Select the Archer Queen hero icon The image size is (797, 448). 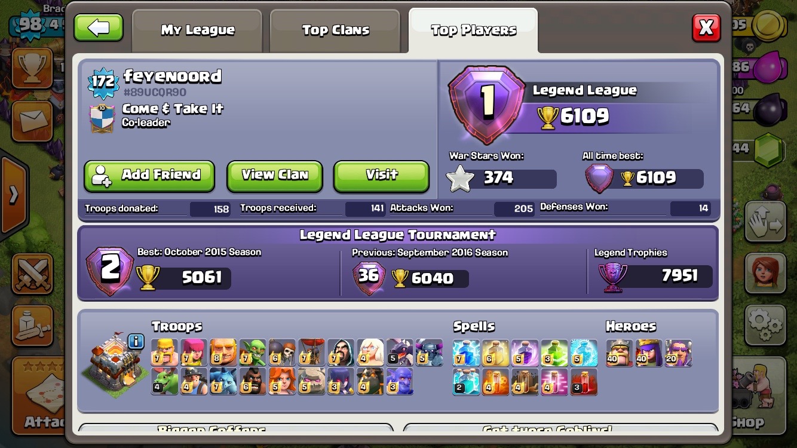(x=649, y=352)
